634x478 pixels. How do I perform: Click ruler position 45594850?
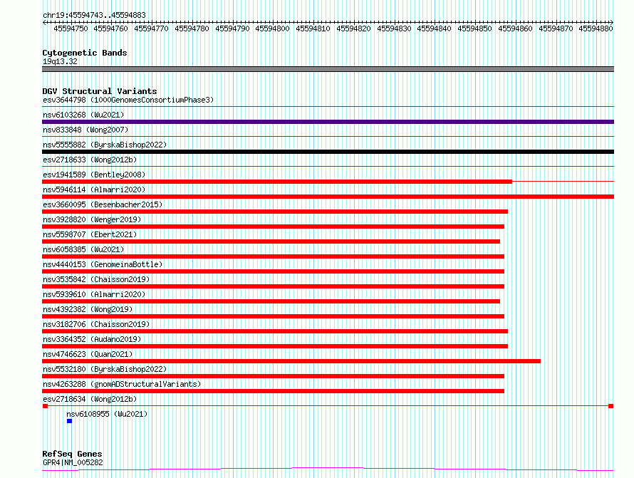coord(474,28)
